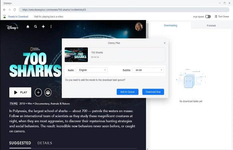Click the Download Now button
Image resolution: width=233 pixels, height=150 pixels.
coord(153,92)
